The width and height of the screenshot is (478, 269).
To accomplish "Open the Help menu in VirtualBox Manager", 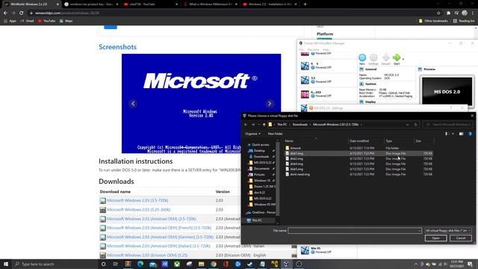I will tap(326, 49).
